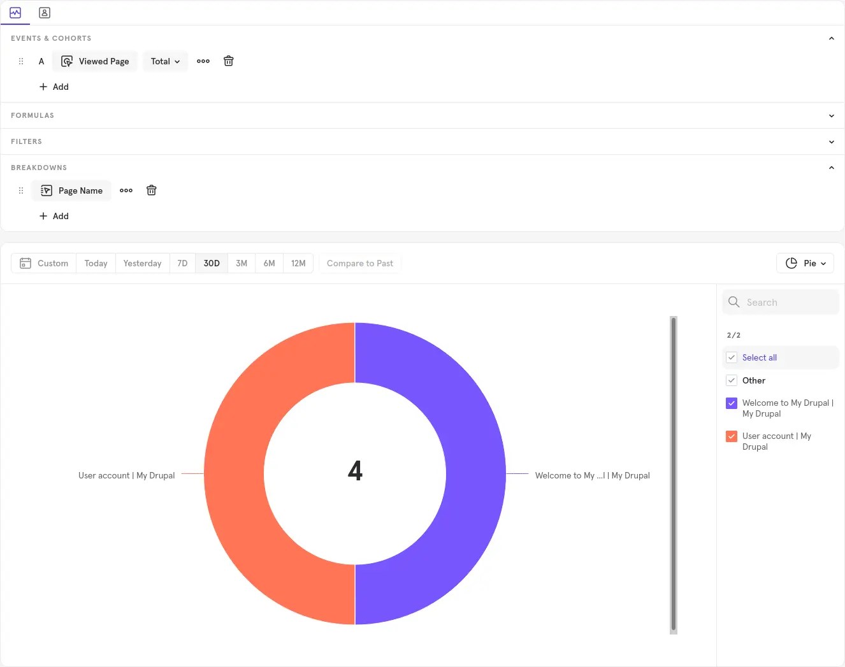Click the Viewed Page event icon

pos(67,61)
